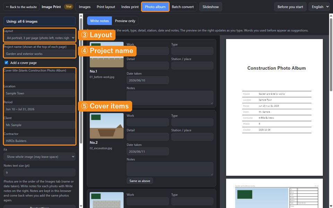This screenshot has width=333, height=208.
Task: Click Station / place field for No.2
Action: click(x=192, y=137)
